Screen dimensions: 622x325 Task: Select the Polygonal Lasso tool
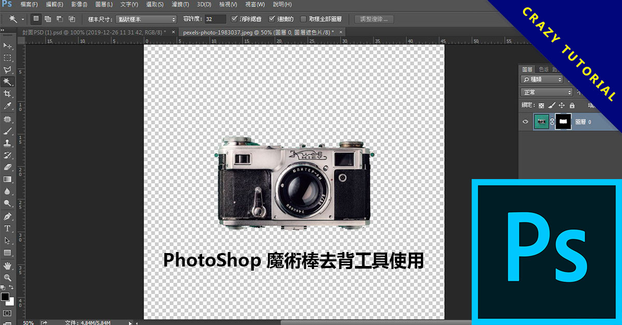coord(7,70)
